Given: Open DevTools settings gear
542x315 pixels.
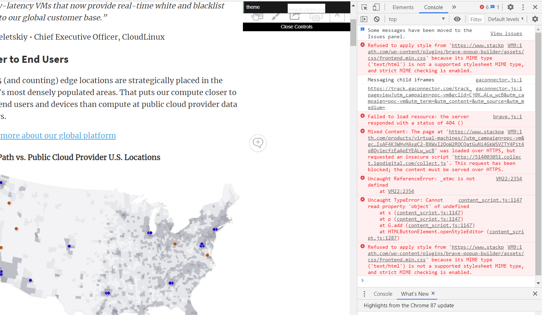Looking at the screenshot, I should pyautogui.click(x=511, y=7).
